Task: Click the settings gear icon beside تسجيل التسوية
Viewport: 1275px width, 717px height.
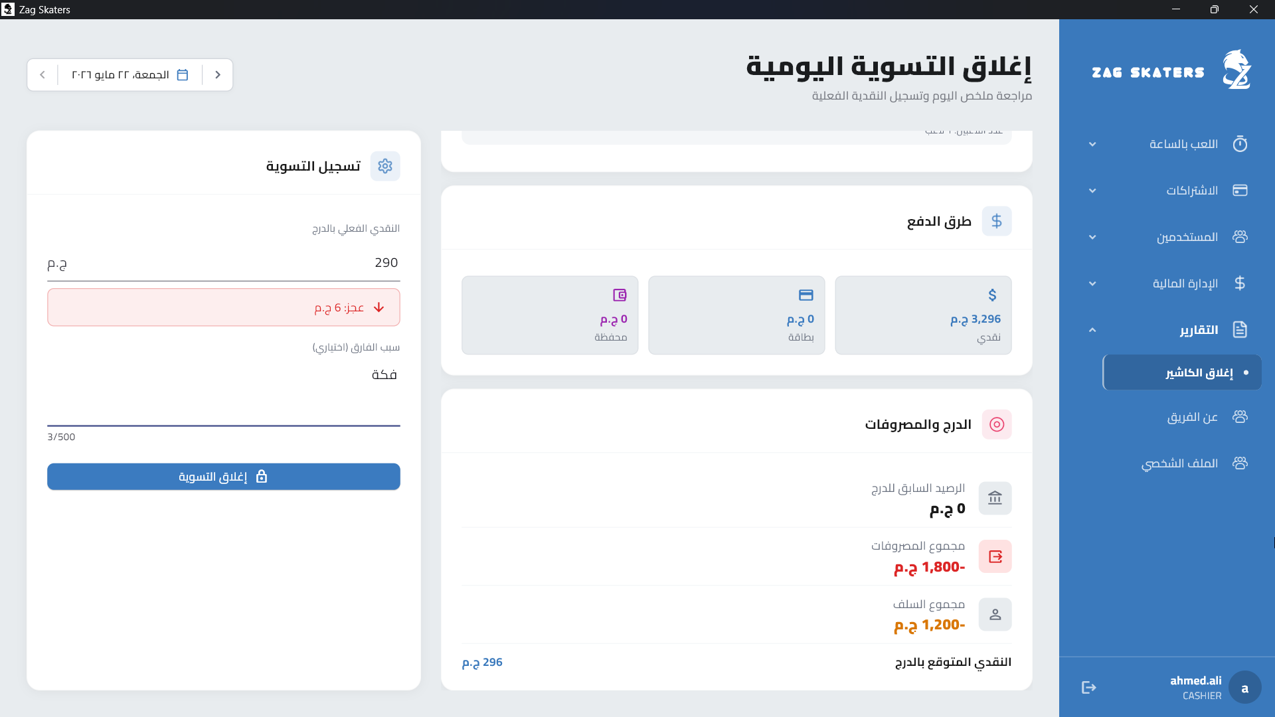Action: pos(385,166)
